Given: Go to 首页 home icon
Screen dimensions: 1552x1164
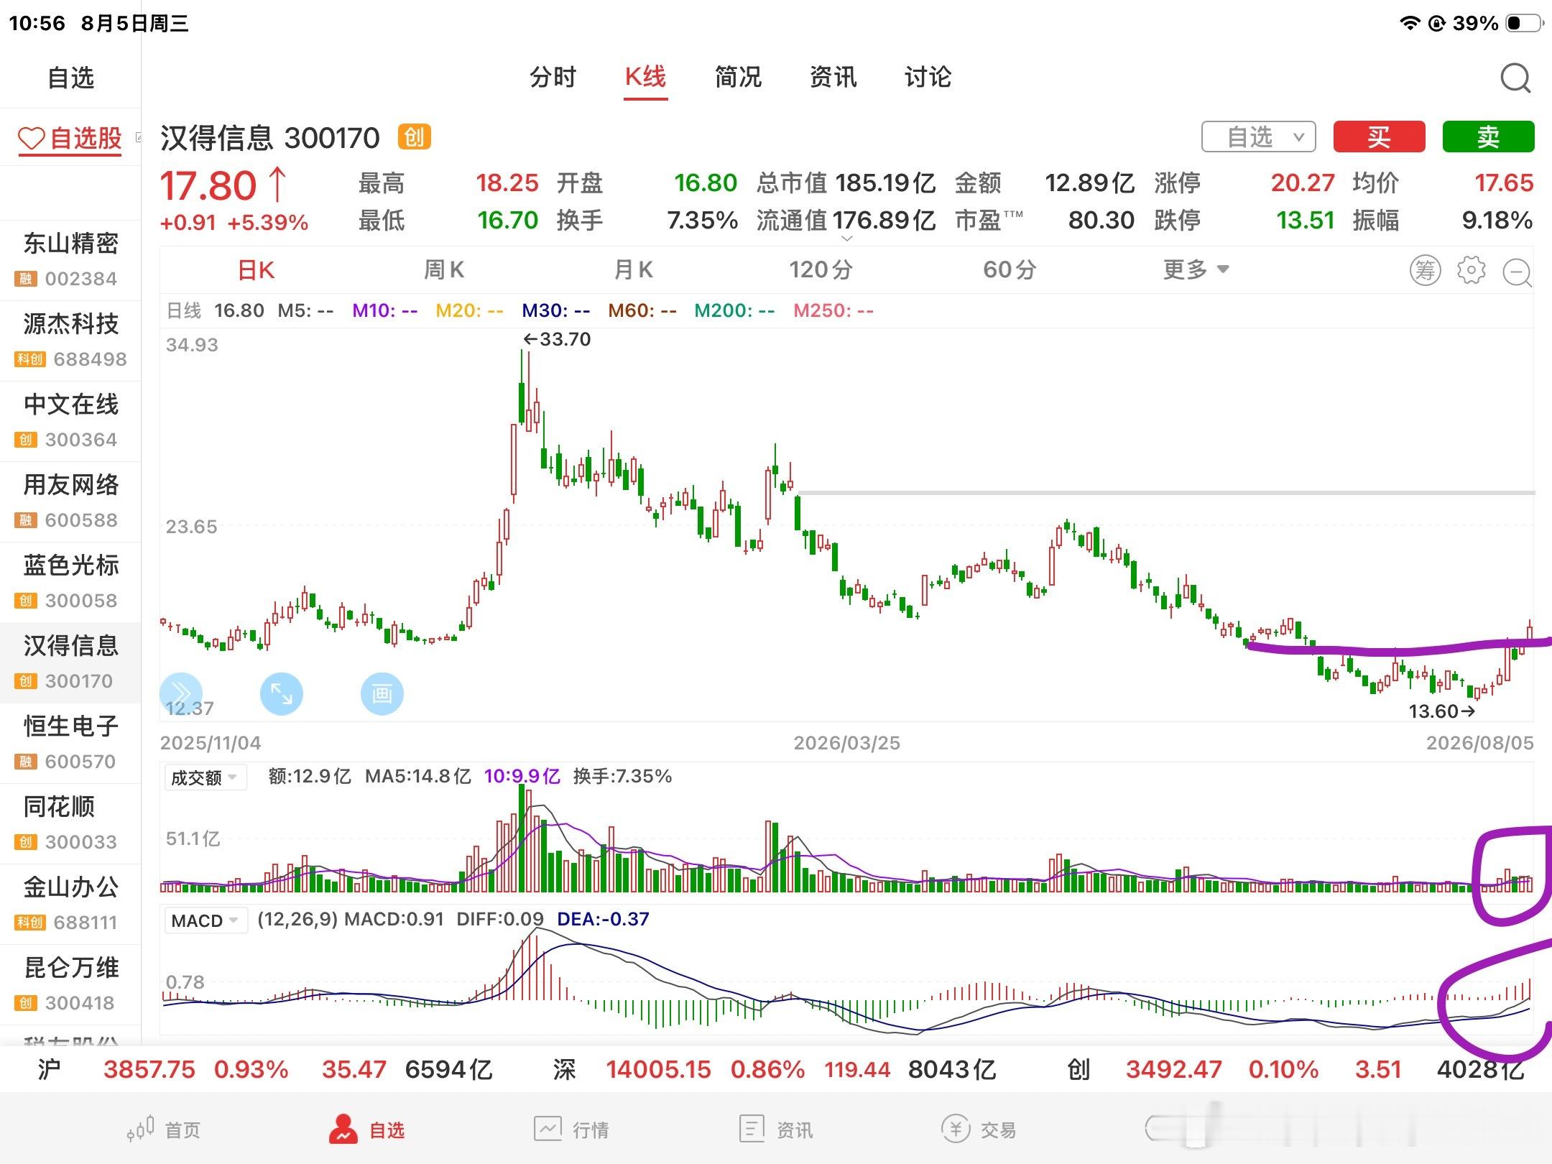Looking at the screenshot, I should click(x=164, y=1130).
